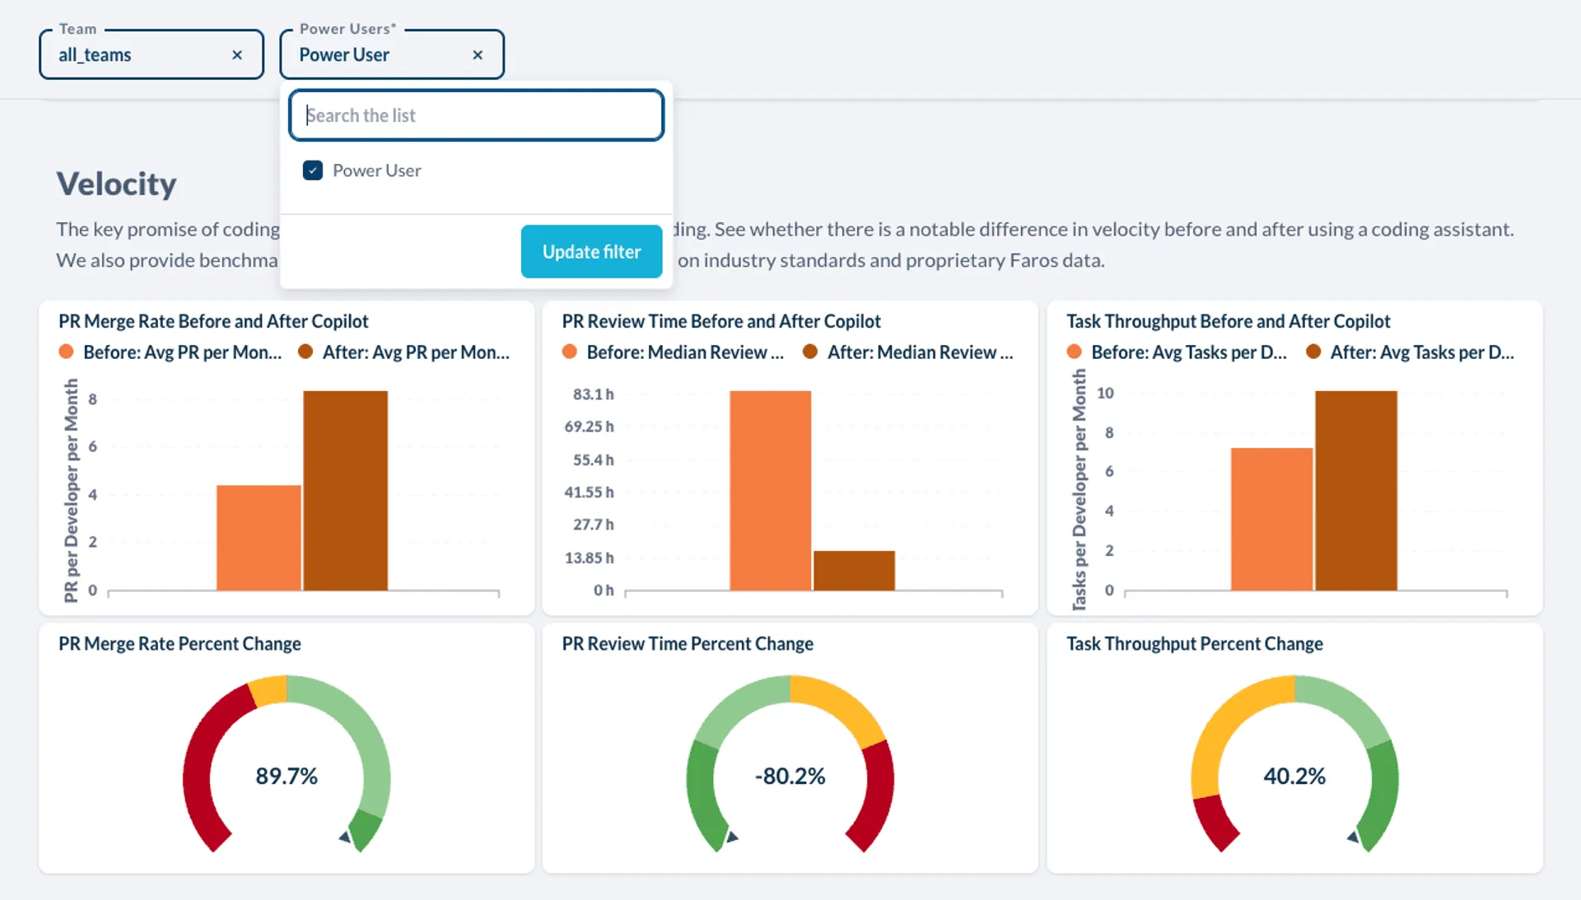Click inside the Search the list field
This screenshot has width=1581, height=900.
(476, 115)
